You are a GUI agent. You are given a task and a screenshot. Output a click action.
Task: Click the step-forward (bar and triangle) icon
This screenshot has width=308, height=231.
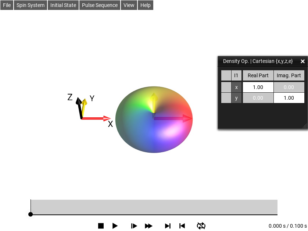pyautogui.click(x=134, y=226)
